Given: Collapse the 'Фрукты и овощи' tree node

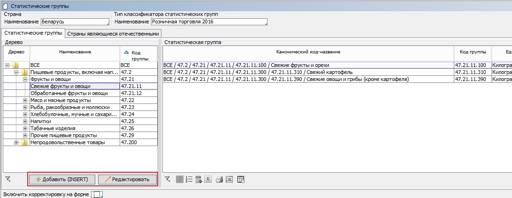Looking at the screenshot, I should coord(25,79).
